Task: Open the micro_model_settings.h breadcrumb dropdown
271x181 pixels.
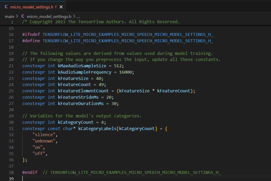Action: coord(49,16)
